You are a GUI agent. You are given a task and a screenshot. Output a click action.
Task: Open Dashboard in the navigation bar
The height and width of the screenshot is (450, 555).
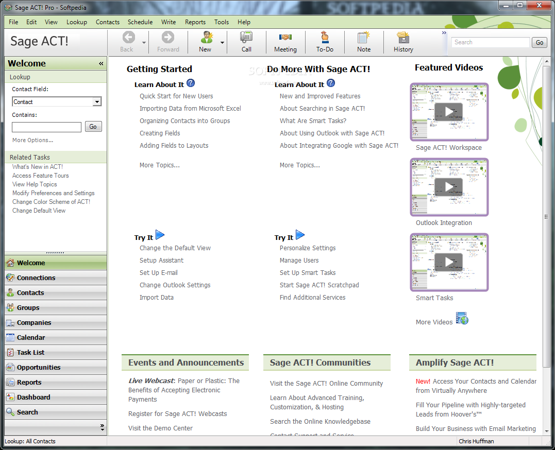coord(56,397)
